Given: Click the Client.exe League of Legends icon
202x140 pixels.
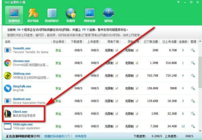Looking at the screenshot, I should click(7, 114).
